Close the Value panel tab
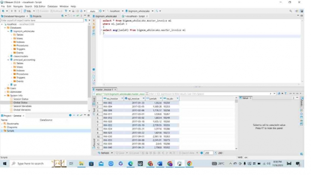 [250, 98]
